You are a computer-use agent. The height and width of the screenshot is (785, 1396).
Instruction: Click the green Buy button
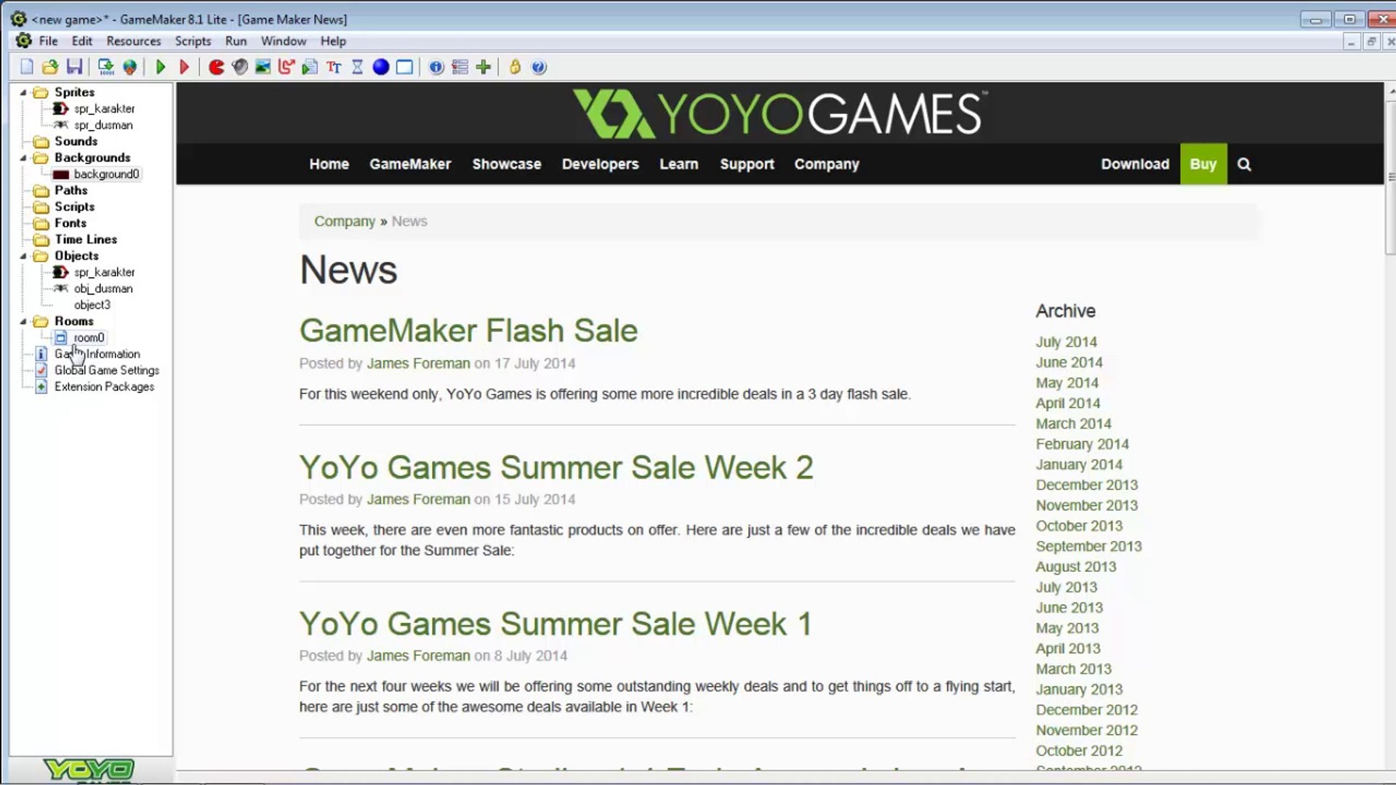click(x=1203, y=164)
